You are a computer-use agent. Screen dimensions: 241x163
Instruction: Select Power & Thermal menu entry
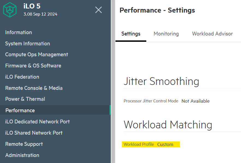25,99
